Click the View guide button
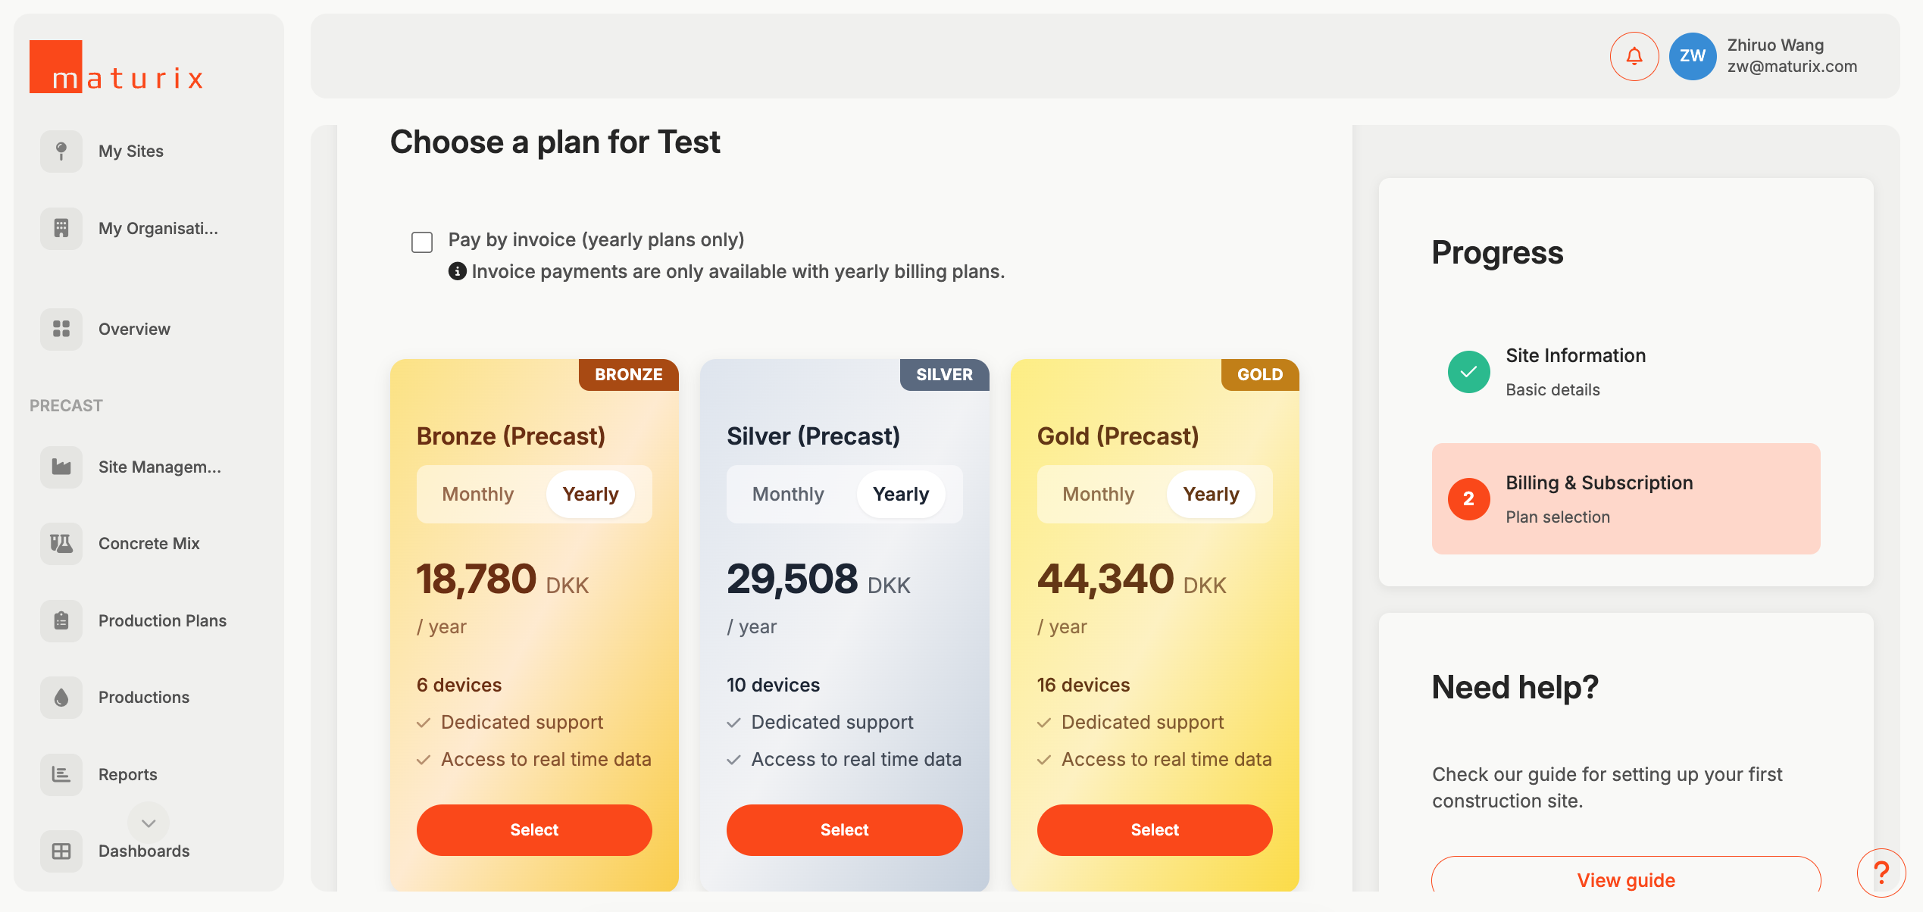 tap(1626, 879)
